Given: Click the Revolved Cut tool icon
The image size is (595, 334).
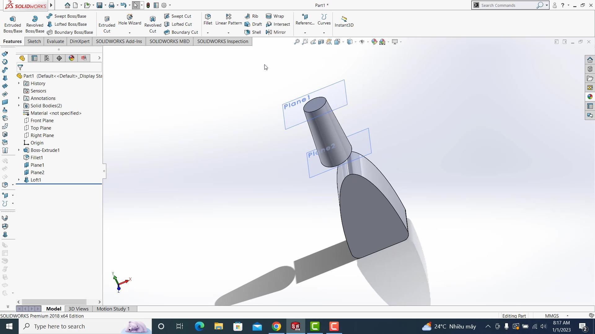Looking at the screenshot, I should click(152, 19).
